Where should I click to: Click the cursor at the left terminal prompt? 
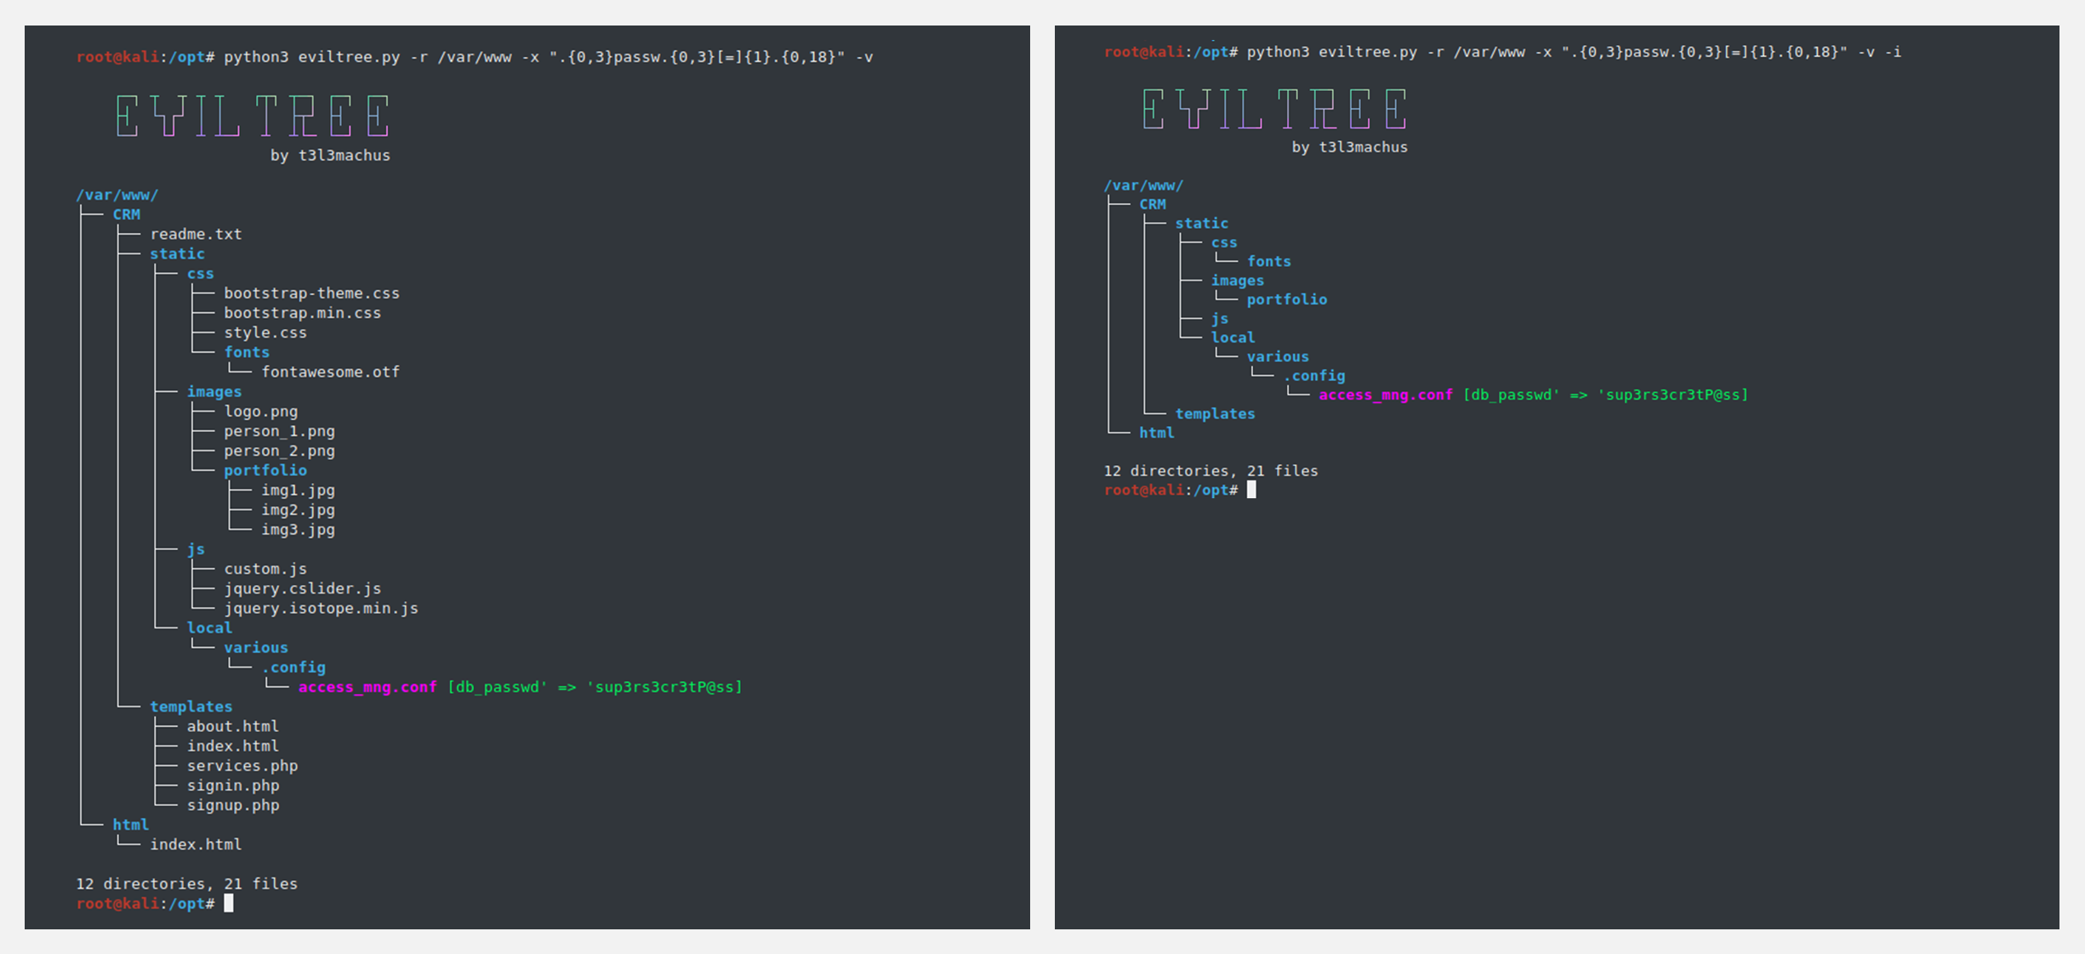229,903
